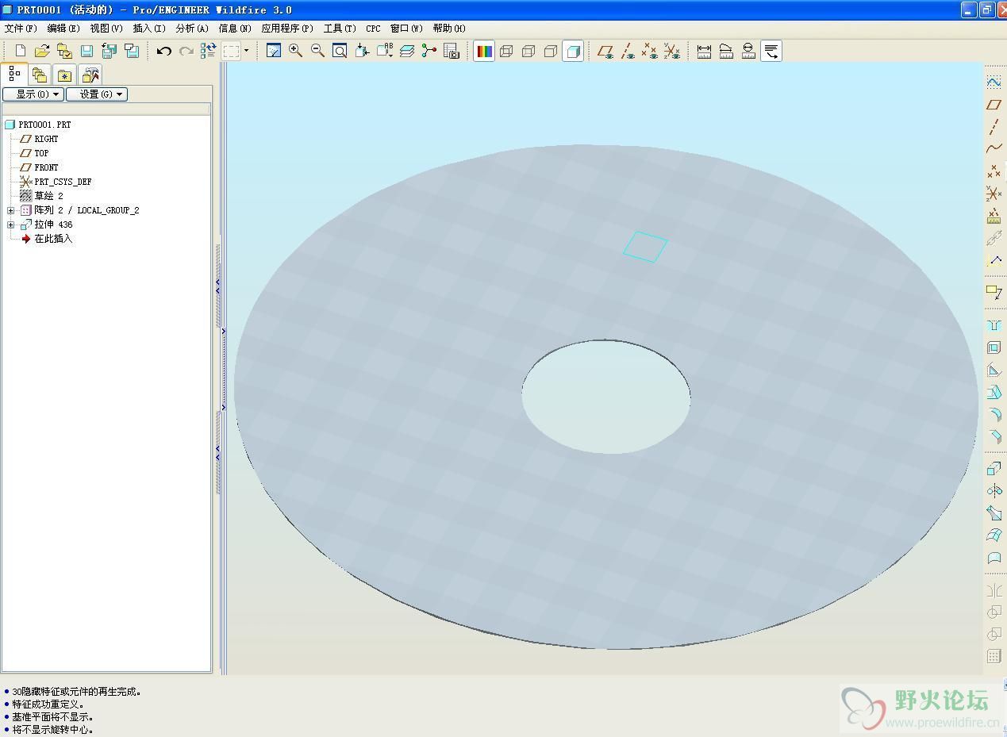1007x737 pixels.
Task: Open the 帮助(H) menu
Action: click(x=449, y=28)
